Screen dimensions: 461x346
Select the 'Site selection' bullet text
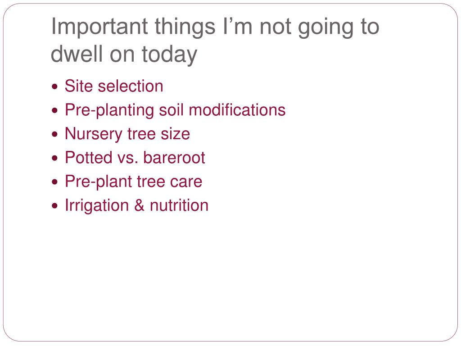click(114, 86)
